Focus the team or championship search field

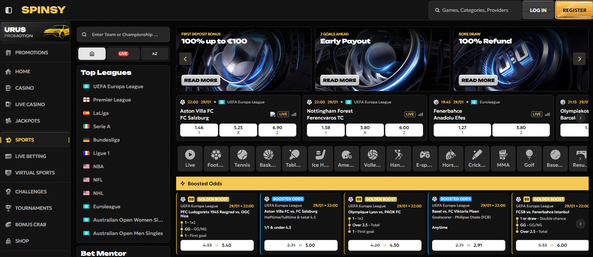tap(123, 34)
